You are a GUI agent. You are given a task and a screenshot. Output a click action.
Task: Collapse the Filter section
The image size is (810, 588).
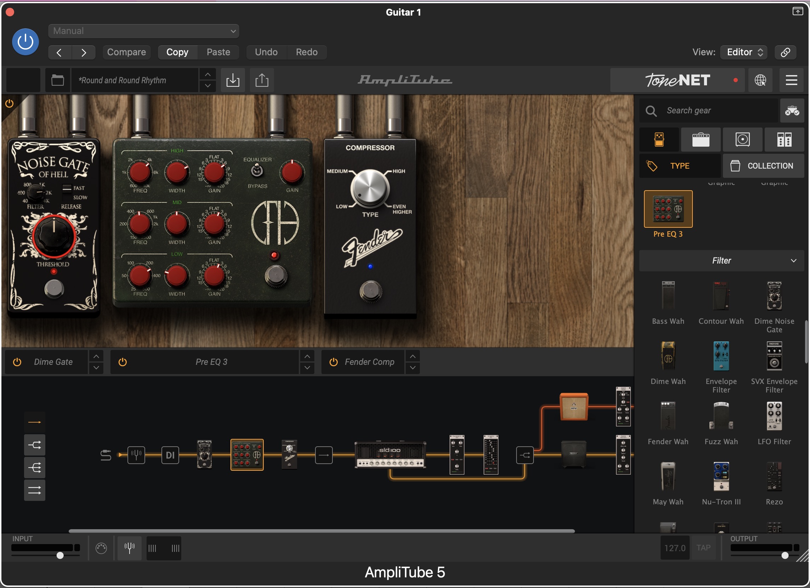tap(721, 261)
